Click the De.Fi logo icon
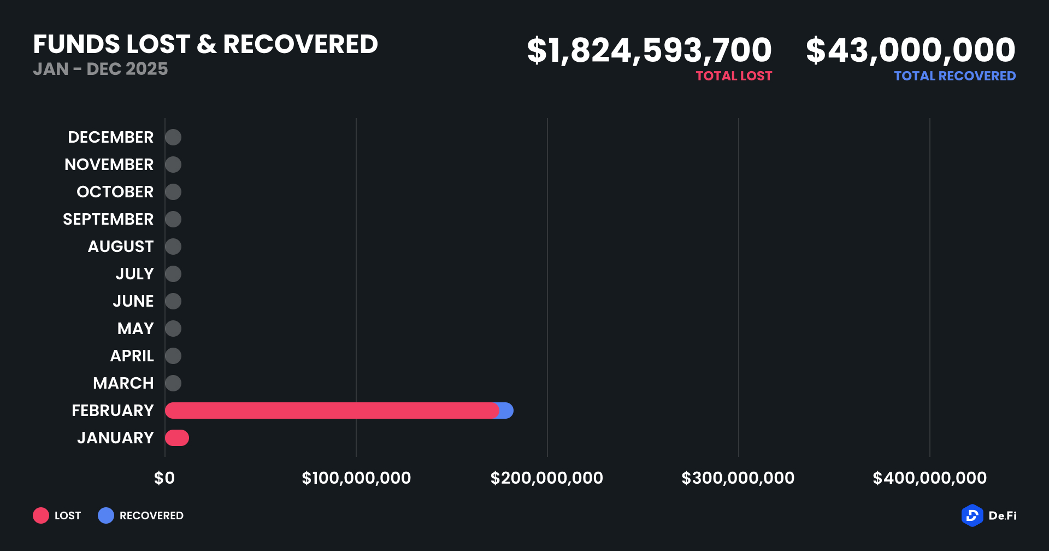This screenshot has width=1049, height=551. click(x=972, y=515)
